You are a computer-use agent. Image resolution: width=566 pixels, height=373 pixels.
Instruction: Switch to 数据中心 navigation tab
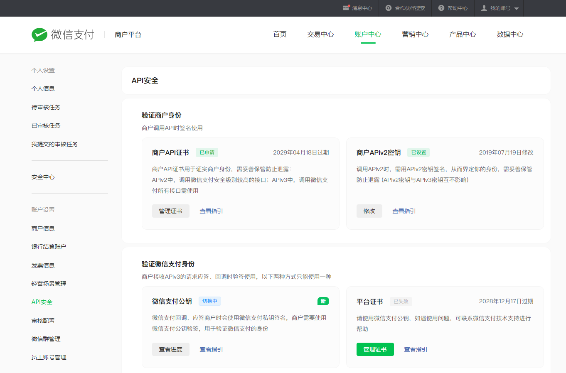click(510, 34)
